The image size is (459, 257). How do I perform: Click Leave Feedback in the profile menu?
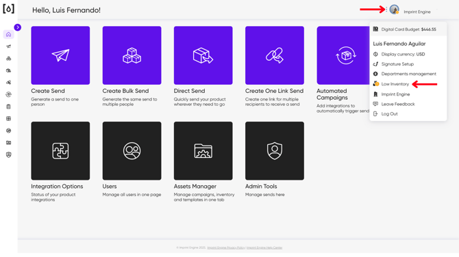pyautogui.click(x=398, y=104)
